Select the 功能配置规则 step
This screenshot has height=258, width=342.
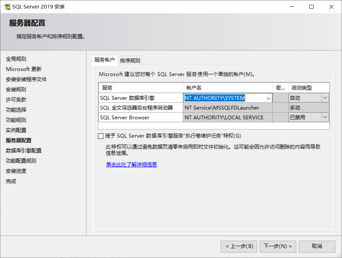pyautogui.click(x=21, y=161)
